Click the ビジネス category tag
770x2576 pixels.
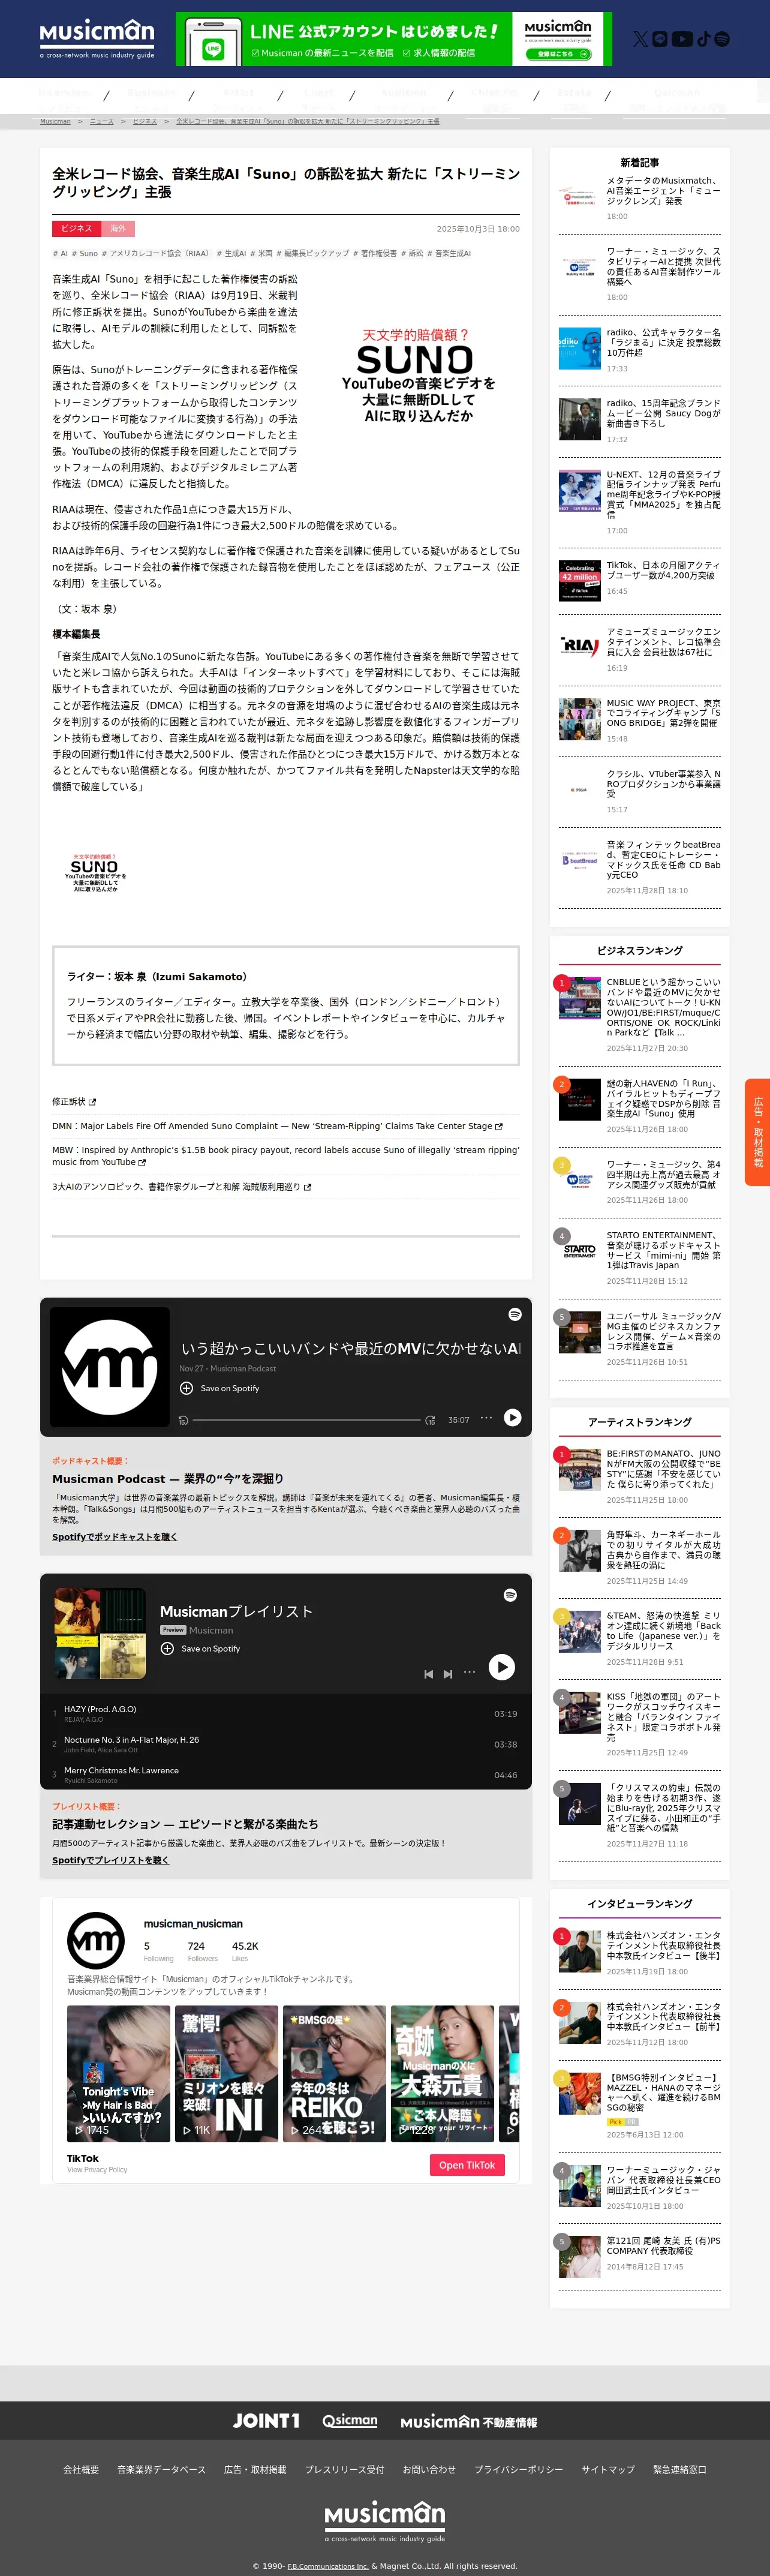click(76, 229)
